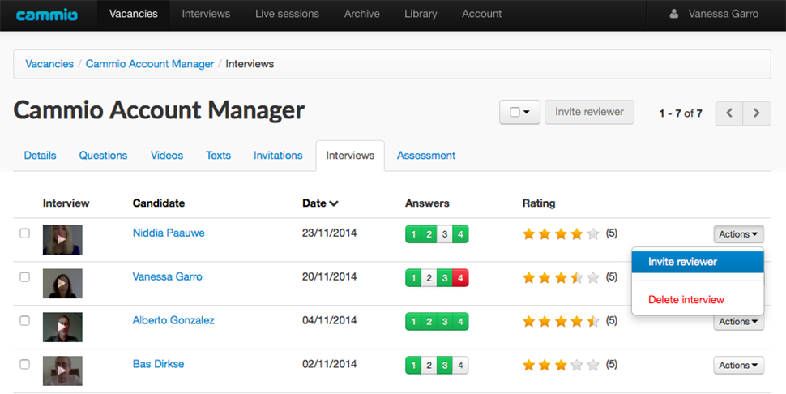
Task: Tick the checkbox for Niddia Paauwe
Action: (24, 233)
